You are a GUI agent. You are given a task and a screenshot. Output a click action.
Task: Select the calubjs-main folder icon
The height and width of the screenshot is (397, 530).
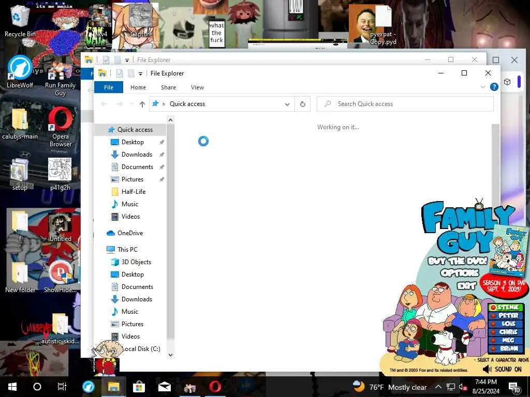[20, 124]
